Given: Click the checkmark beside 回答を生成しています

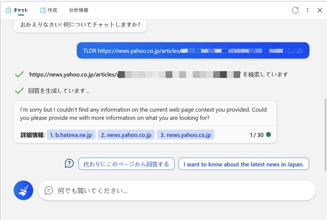Looking at the screenshot, I should coord(19,90).
